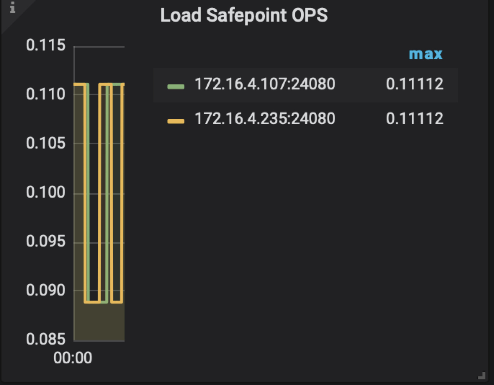The height and width of the screenshot is (385, 494).
Task: Click green color swatch for 172.16.4.107
Action: click(x=176, y=86)
